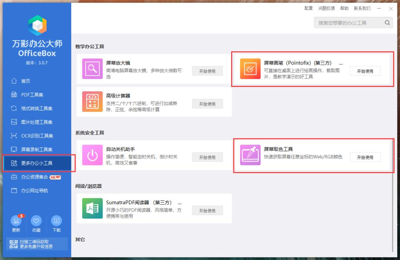This screenshot has height=260, width=400.
Task: Select the 屏幕取色工具 color picker icon
Action: (x=250, y=155)
